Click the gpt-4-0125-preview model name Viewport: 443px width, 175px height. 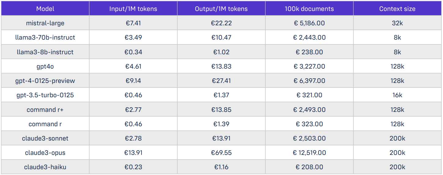(x=45, y=81)
